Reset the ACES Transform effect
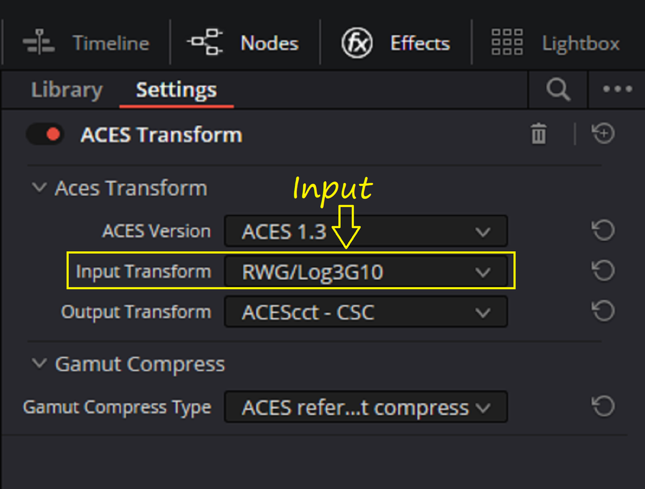Viewport: 645px width, 489px height. pos(603,133)
